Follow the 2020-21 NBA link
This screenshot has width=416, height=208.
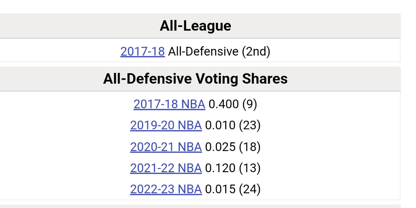tap(166, 147)
